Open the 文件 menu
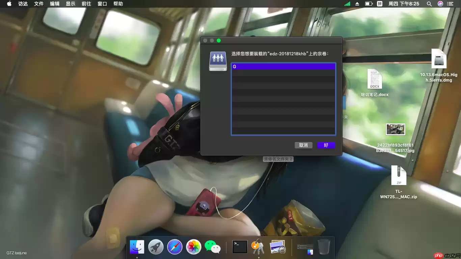This screenshot has width=461, height=259. point(38,4)
